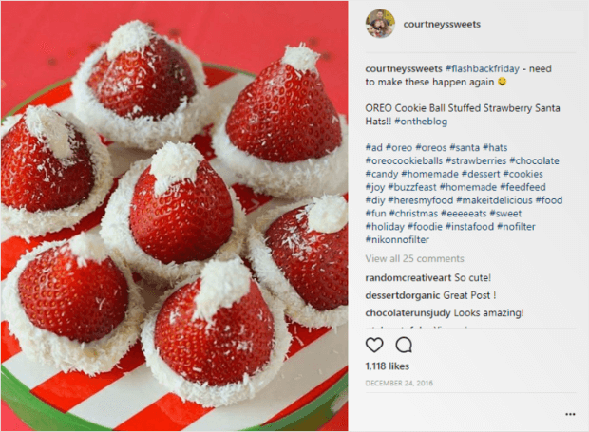589x432 pixels.
Task: Open the #strawberries hashtag
Action: [x=476, y=160]
